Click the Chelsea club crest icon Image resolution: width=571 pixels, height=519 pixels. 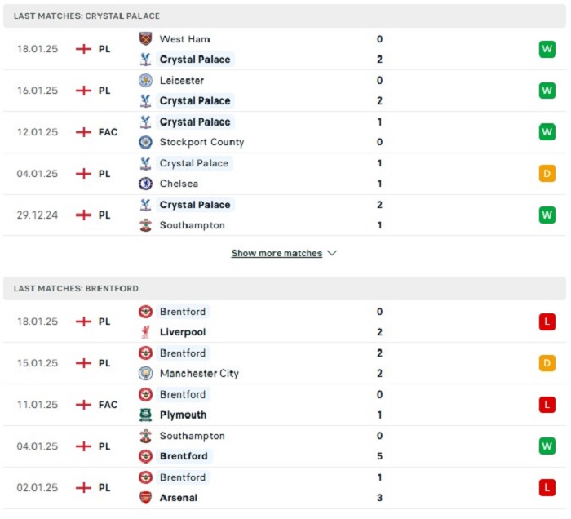146,183
